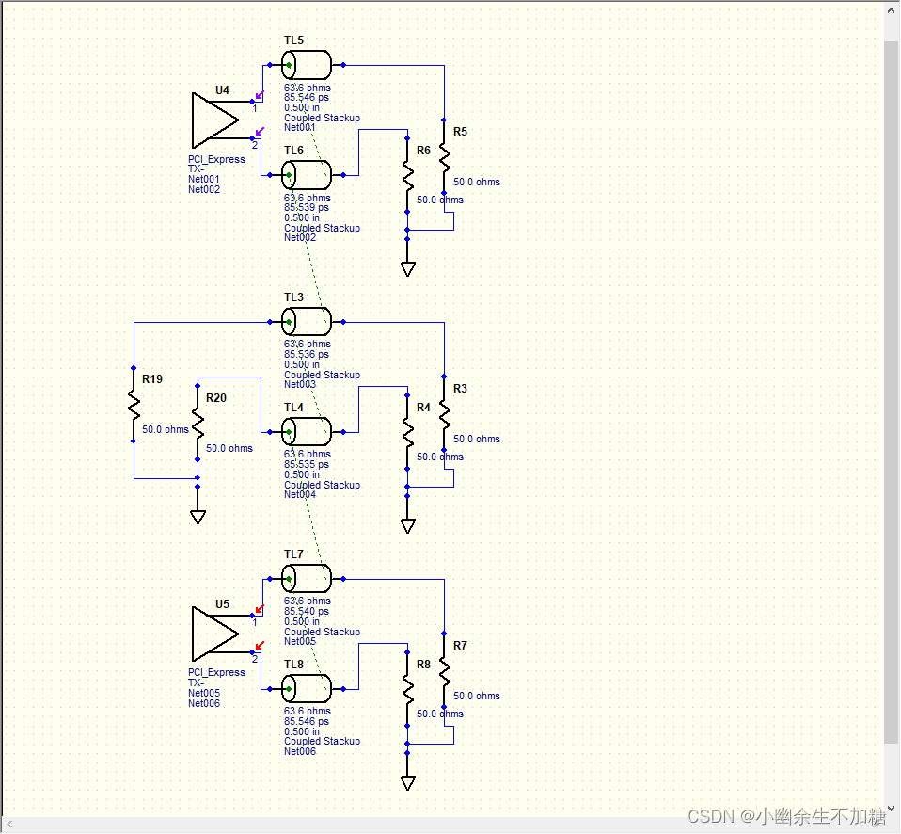Screen dimensions: 901x834
Task: Click the scroll left arrow on horizontal scrollbar
Action: [9, 825]
